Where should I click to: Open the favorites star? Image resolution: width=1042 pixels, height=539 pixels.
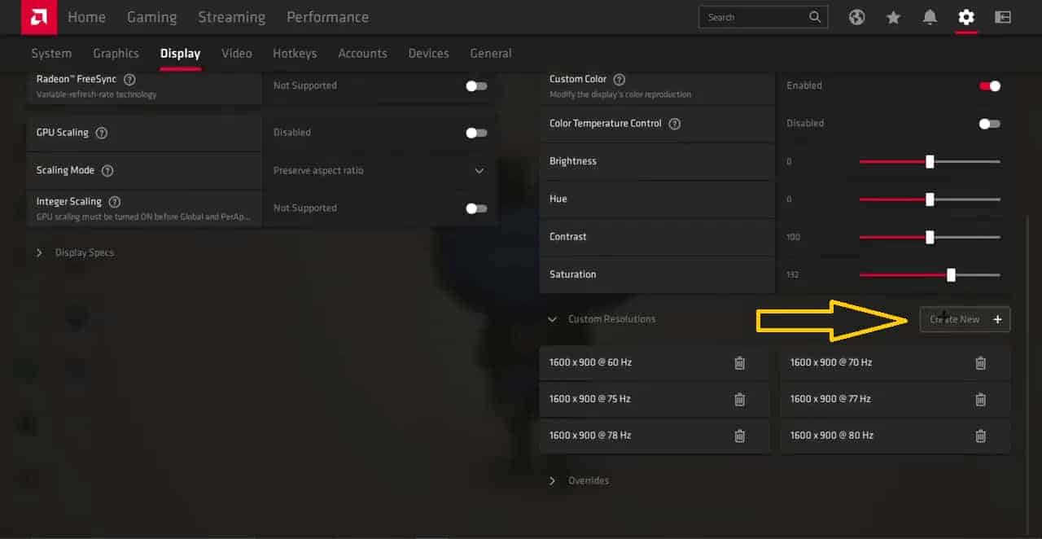pyautogui.click(x=893, y=16)
